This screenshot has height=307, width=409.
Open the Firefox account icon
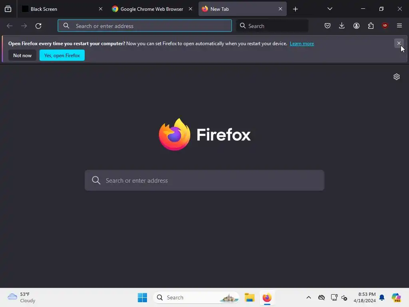tap(356, 26)
